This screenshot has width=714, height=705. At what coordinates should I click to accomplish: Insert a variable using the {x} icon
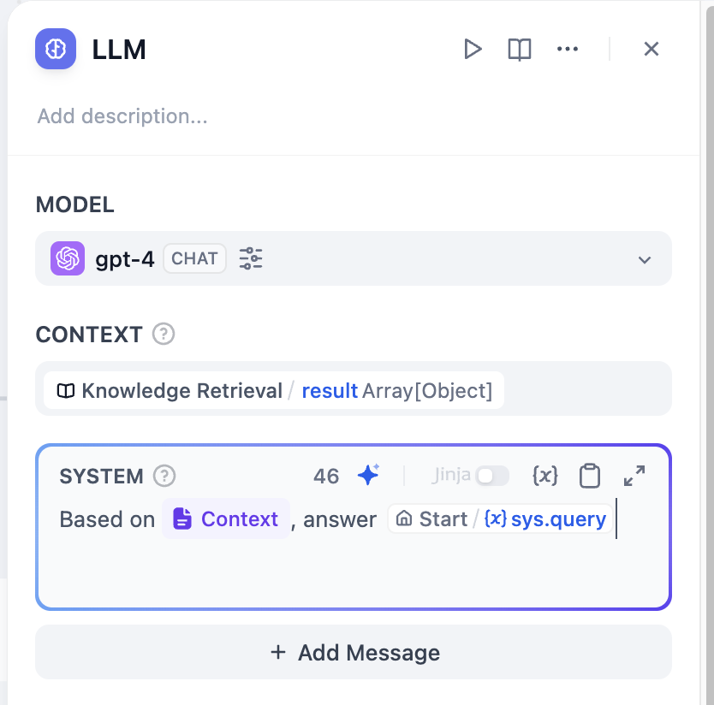click(x=545, y=476)
